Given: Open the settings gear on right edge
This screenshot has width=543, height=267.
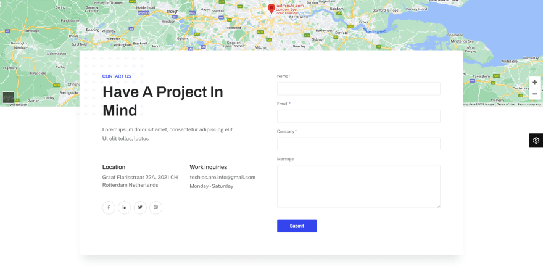Looking at the screenshot, I should [536, 141].
